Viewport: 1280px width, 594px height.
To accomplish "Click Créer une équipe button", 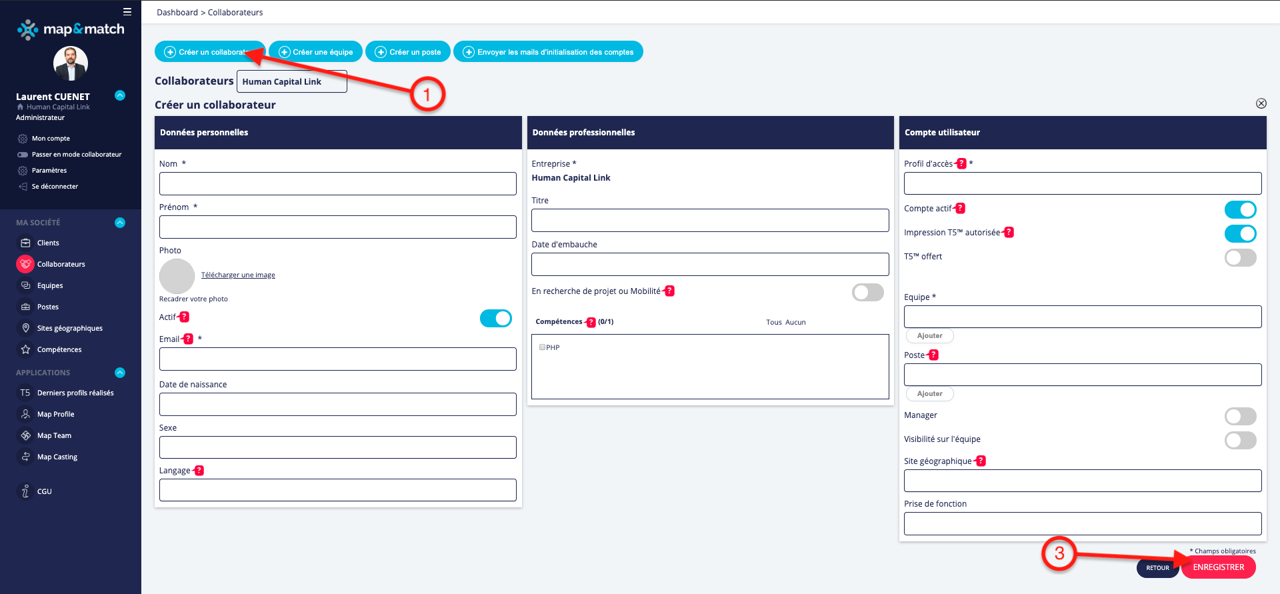I will [x=315, y=52].
